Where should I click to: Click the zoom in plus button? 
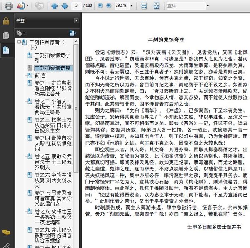point(109,6)
